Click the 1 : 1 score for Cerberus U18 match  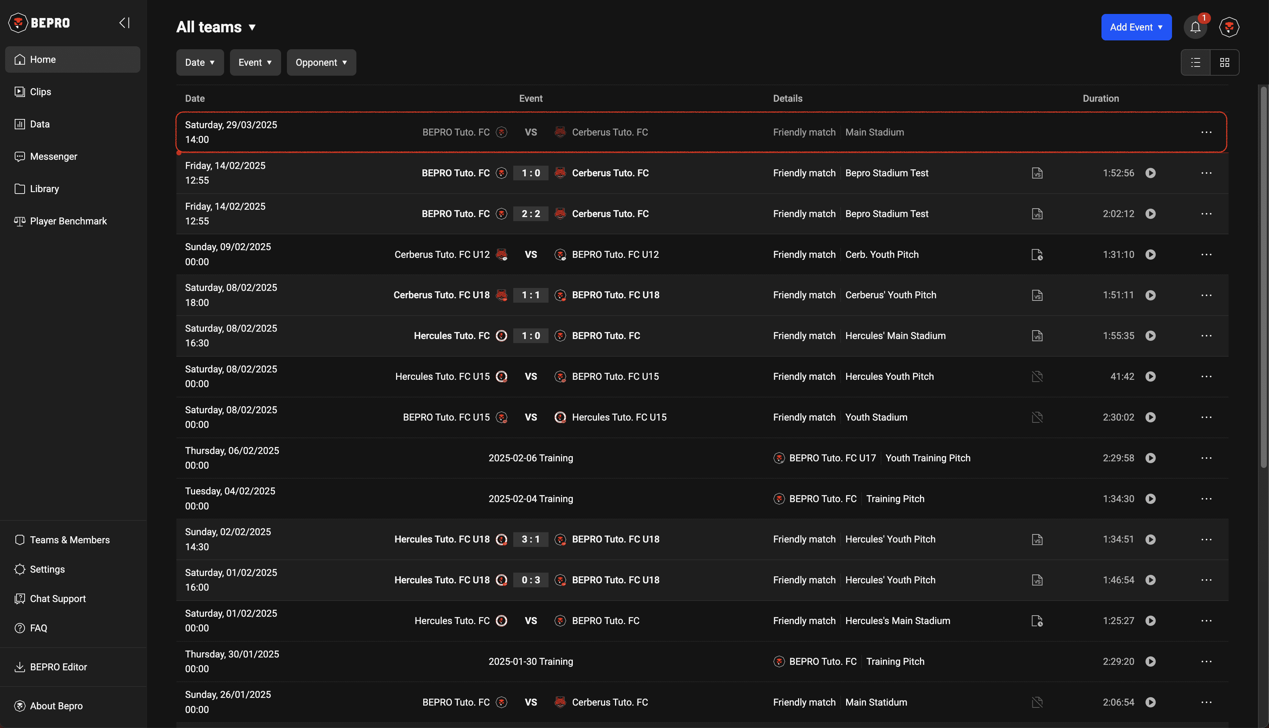(x=531, y=295)
